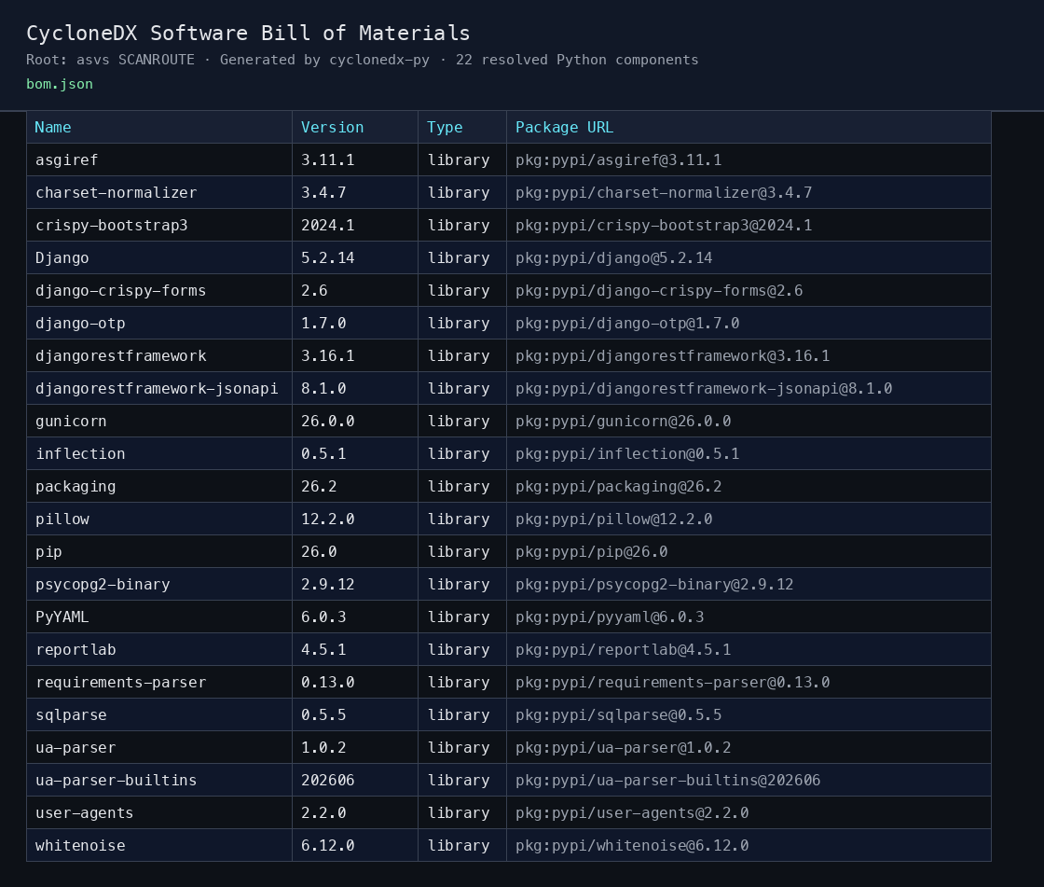1044x887 pixels.
Task: Select the gunicorn name cell
Action: click(x=159, y=422)
